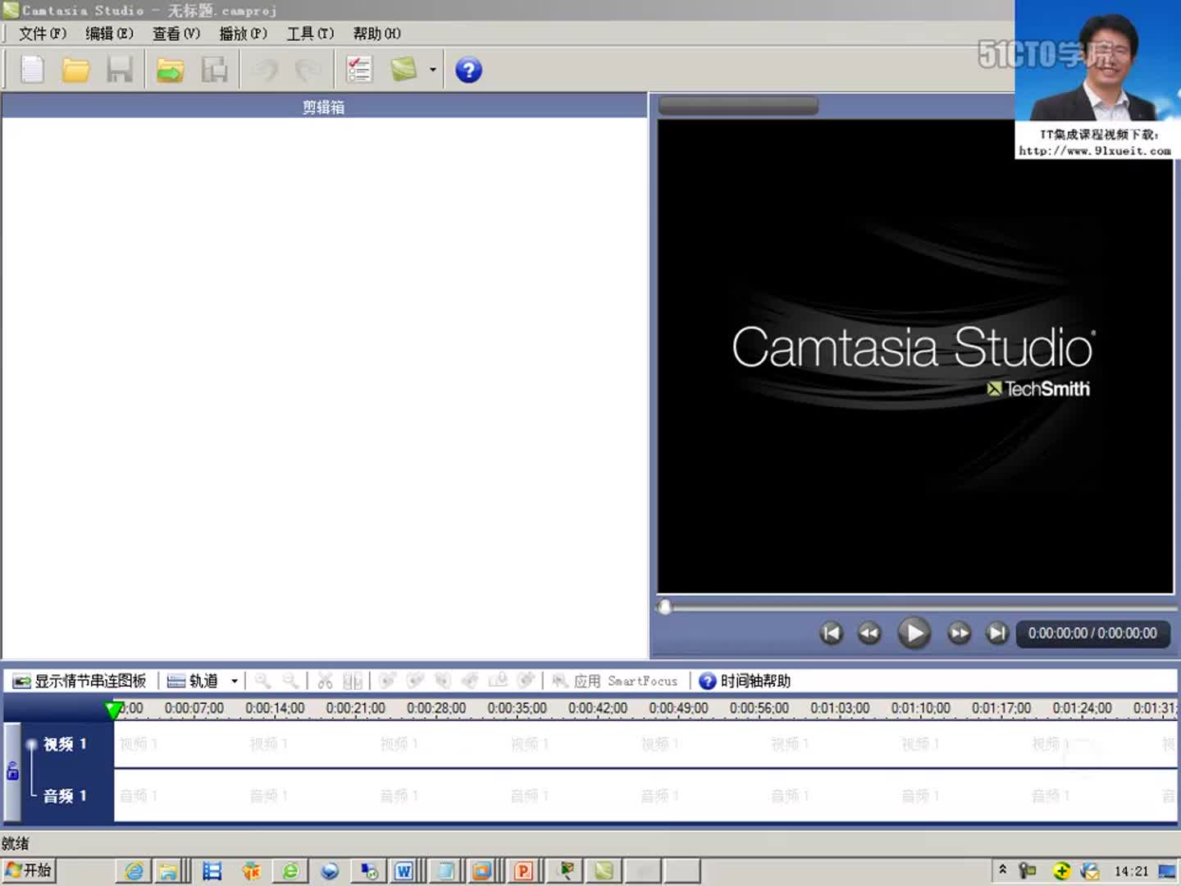Click the Redo toolbar icon

click(308, 70)
